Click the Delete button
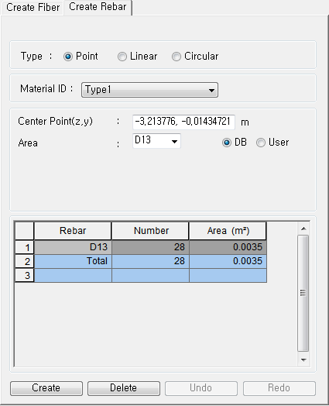 coord(124,388)
